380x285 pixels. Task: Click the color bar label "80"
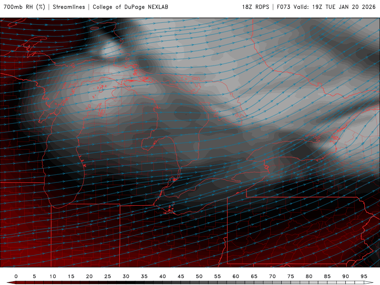(309, 276)
